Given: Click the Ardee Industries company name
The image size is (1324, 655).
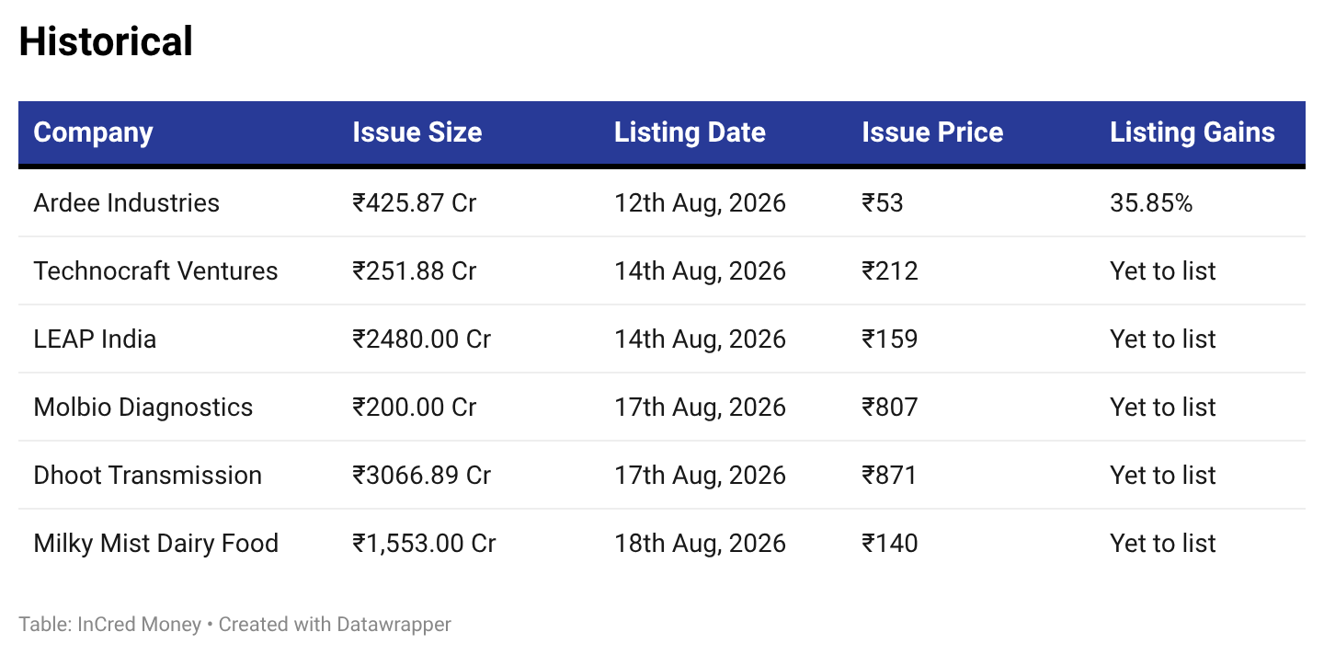Looking at the screenshot, I should (x=127, y=202).
